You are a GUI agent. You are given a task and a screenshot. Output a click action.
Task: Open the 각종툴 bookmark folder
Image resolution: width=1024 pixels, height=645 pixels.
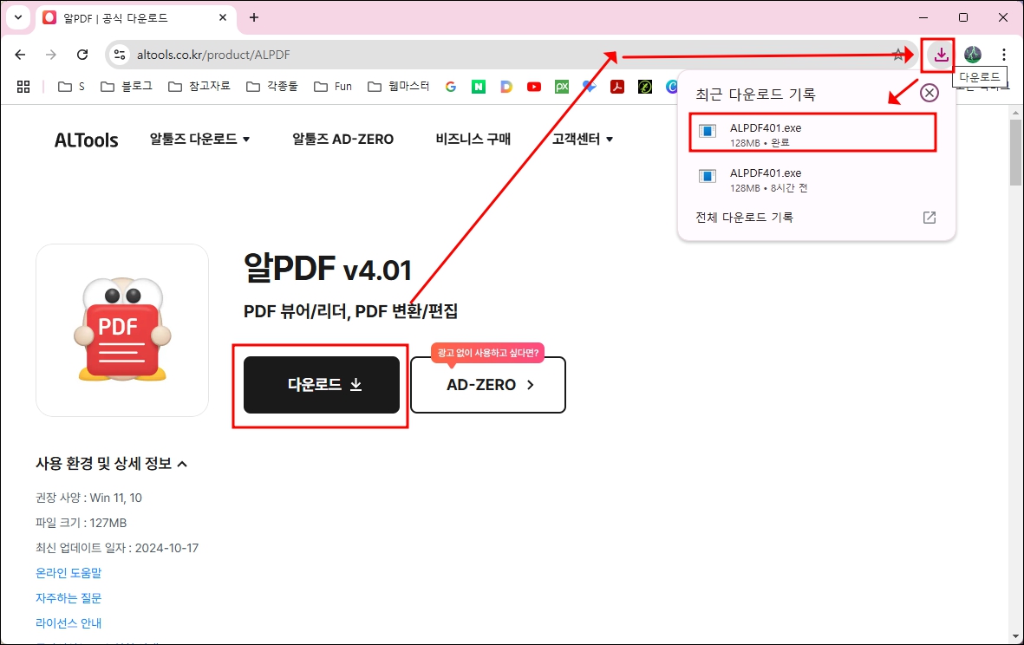point(272,86)
